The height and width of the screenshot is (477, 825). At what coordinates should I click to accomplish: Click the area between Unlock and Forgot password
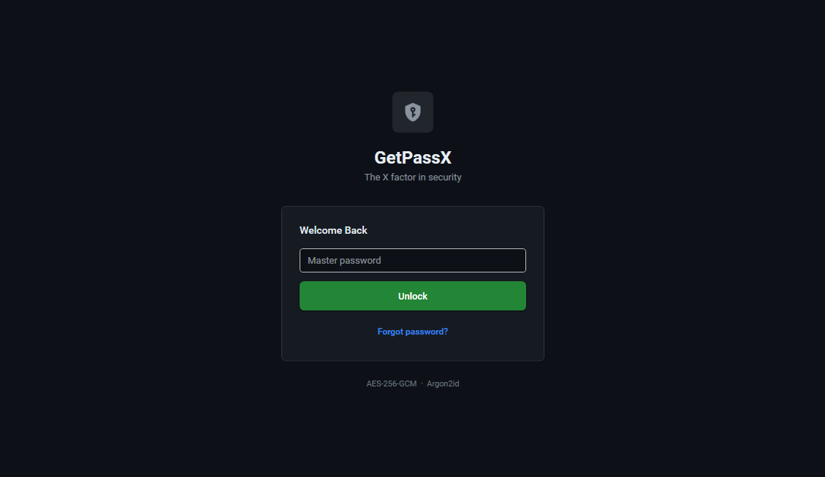[412, 314]
